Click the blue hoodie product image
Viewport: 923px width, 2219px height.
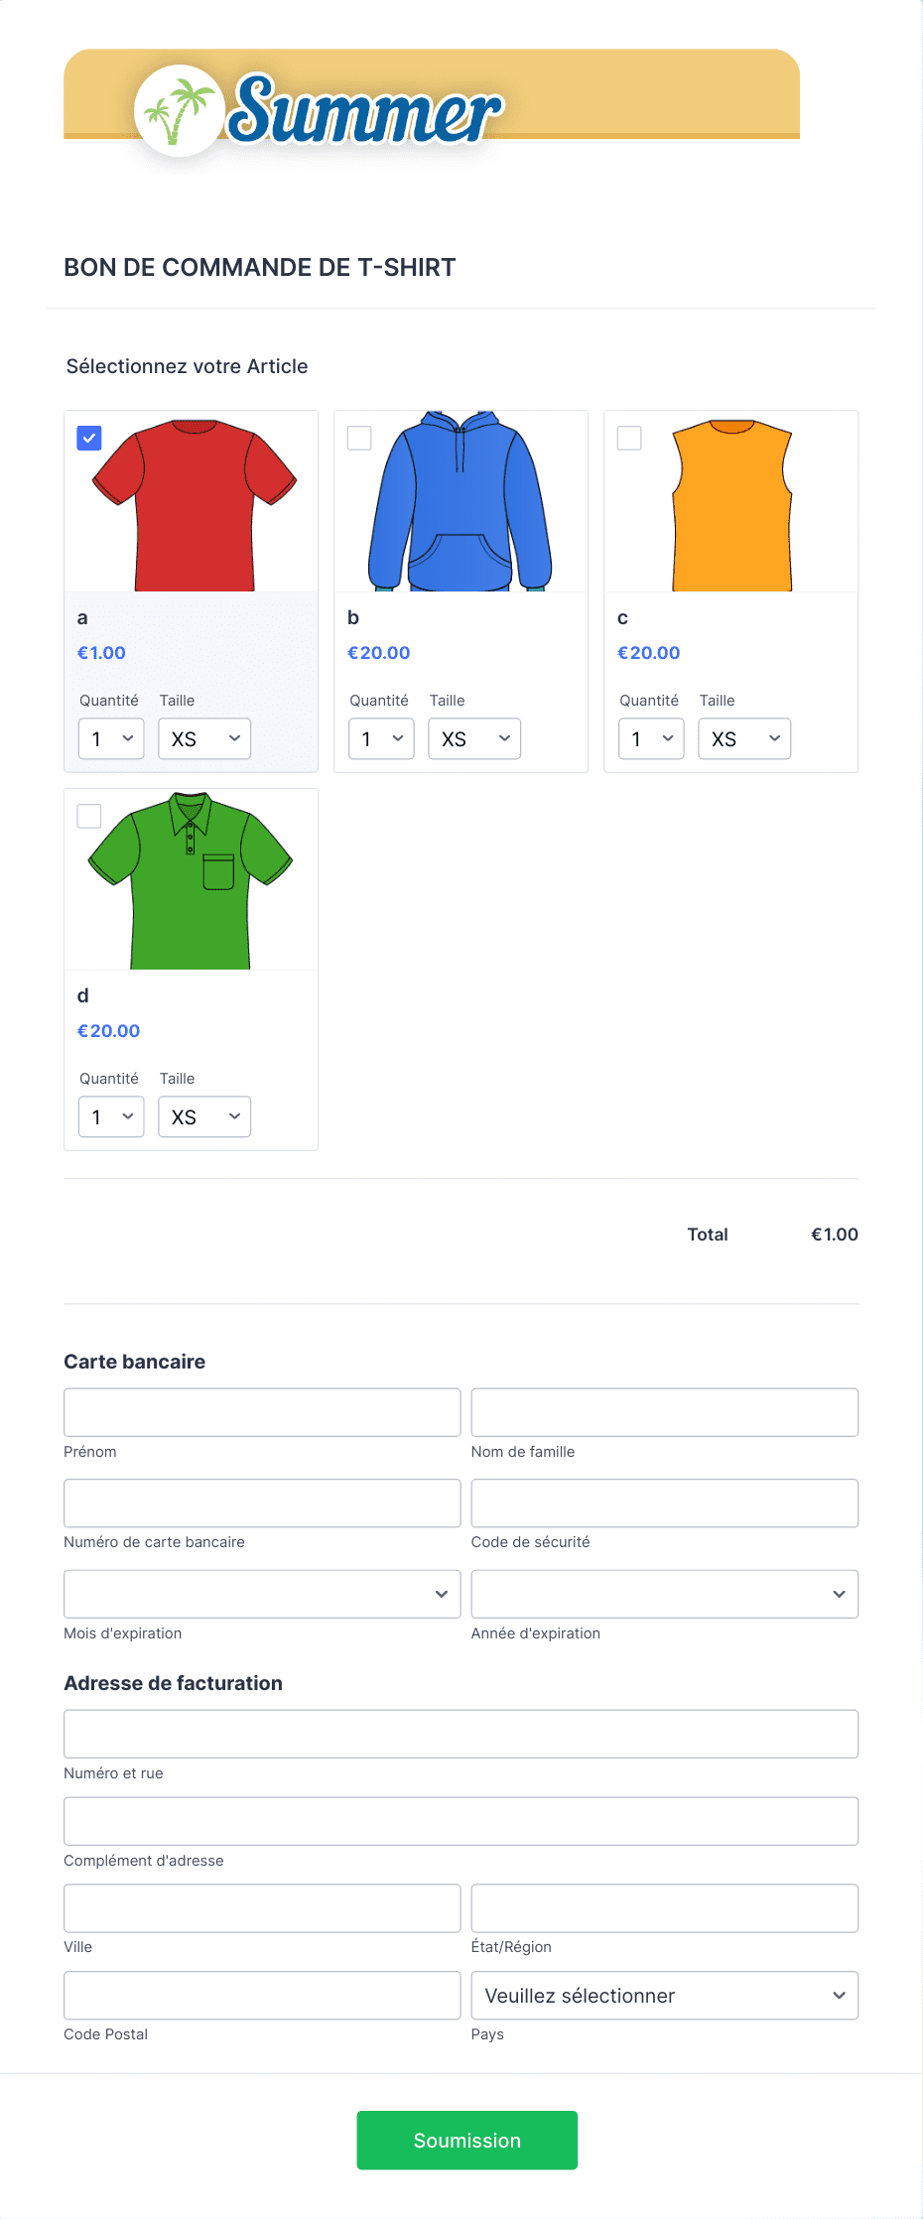click(461, 502)
